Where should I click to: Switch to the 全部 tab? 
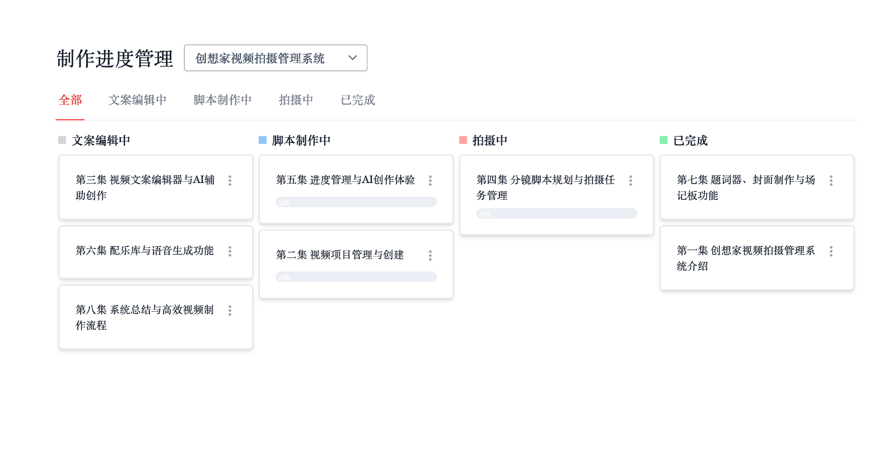click(x=70, y=100)
